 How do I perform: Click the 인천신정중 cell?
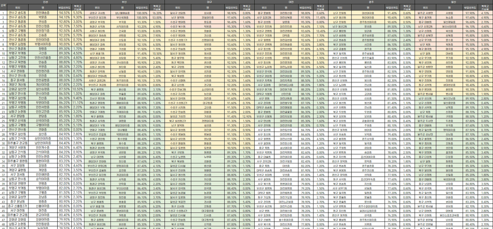pos(43,26)
